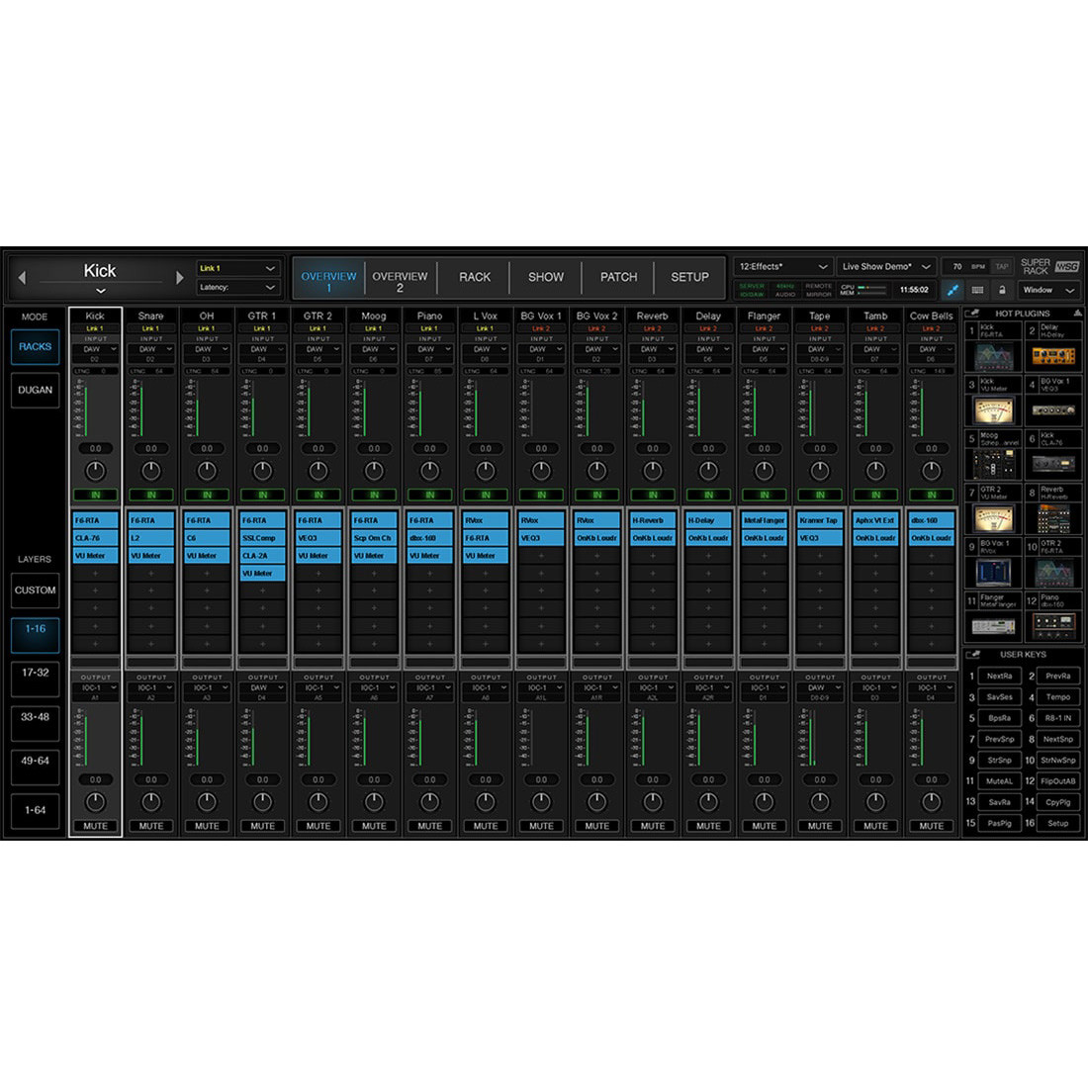Click the User Keys panel header icon
This screenshot has height=1088, width=1088.
(x=973, y=655)
